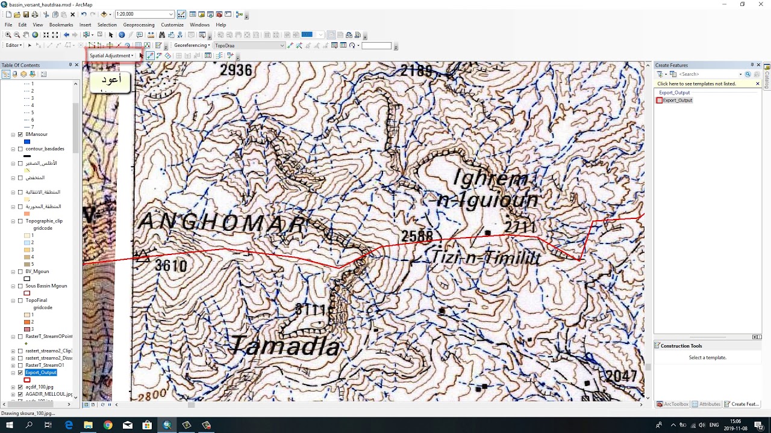This screenshot has height=433, width=771.
Task: Open the map scale dropdown
Action: click(x=171, y=14)
